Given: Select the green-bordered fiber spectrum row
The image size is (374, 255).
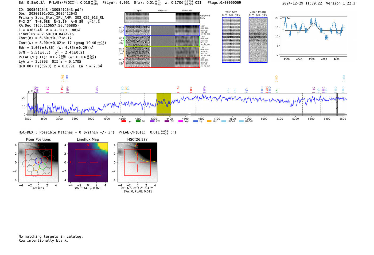Looking at the screenshot, I should 162,41.
